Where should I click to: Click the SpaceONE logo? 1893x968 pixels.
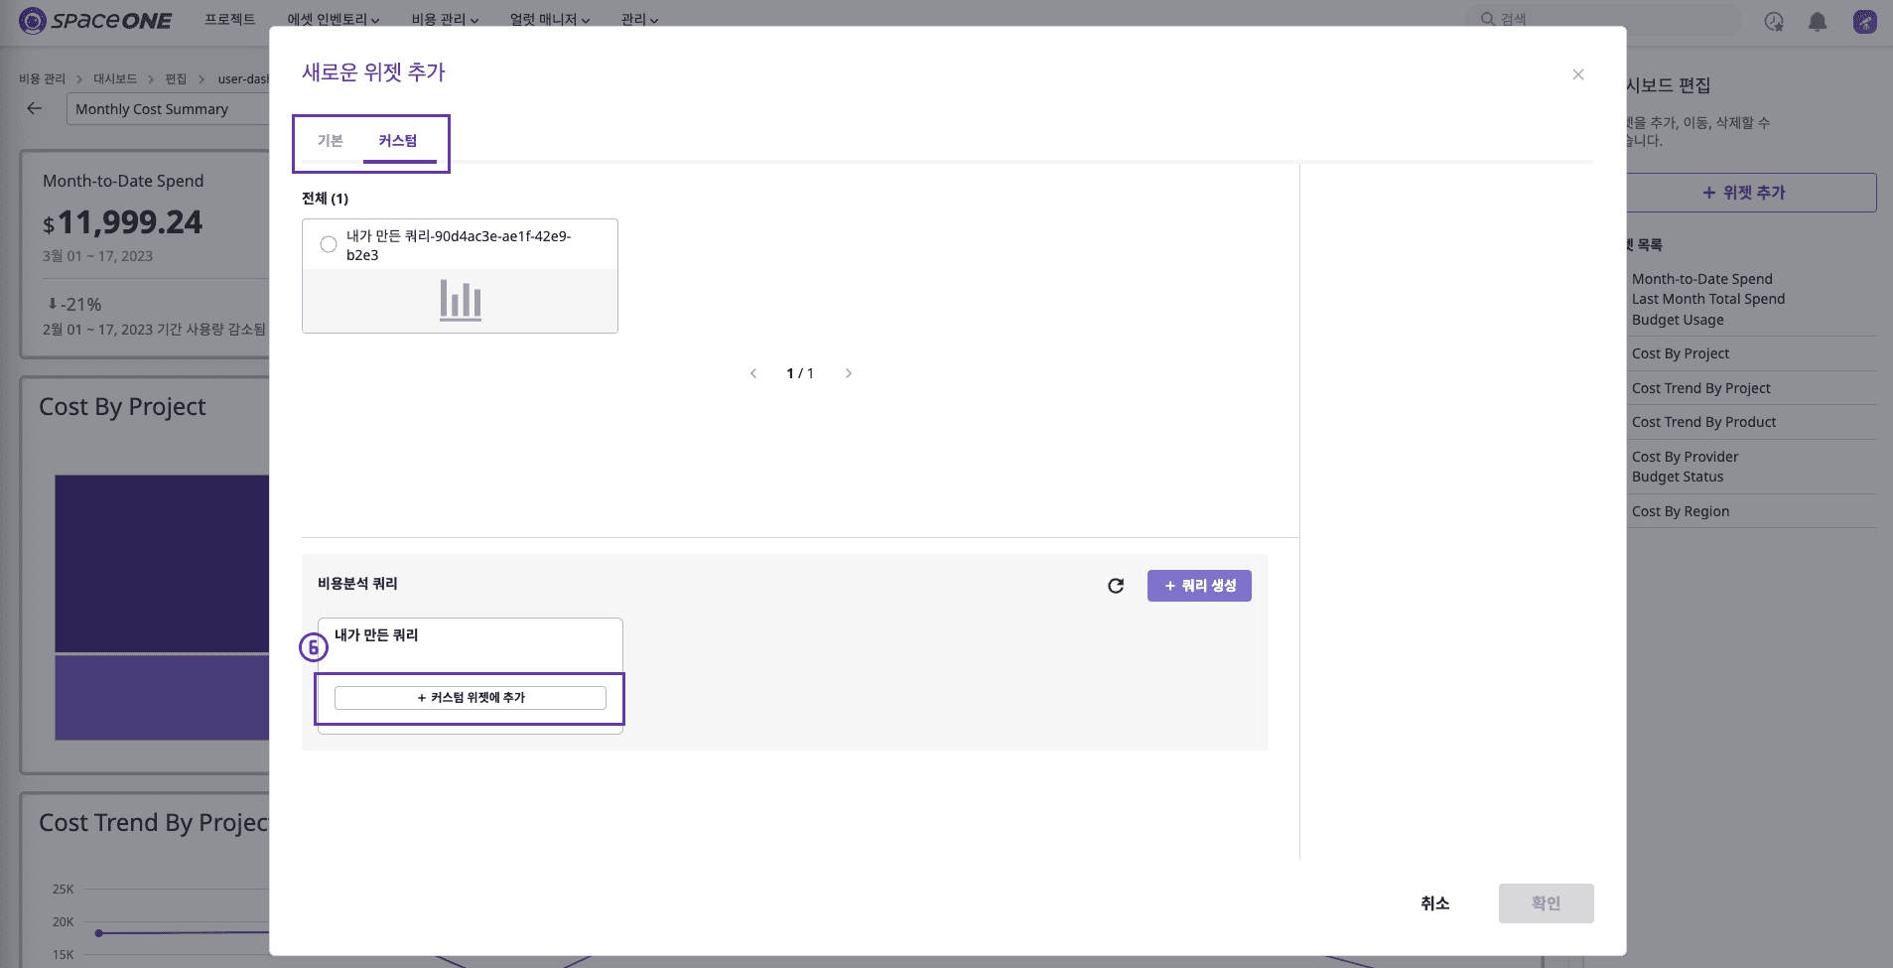pyautogui.click(x=95, y=20)
